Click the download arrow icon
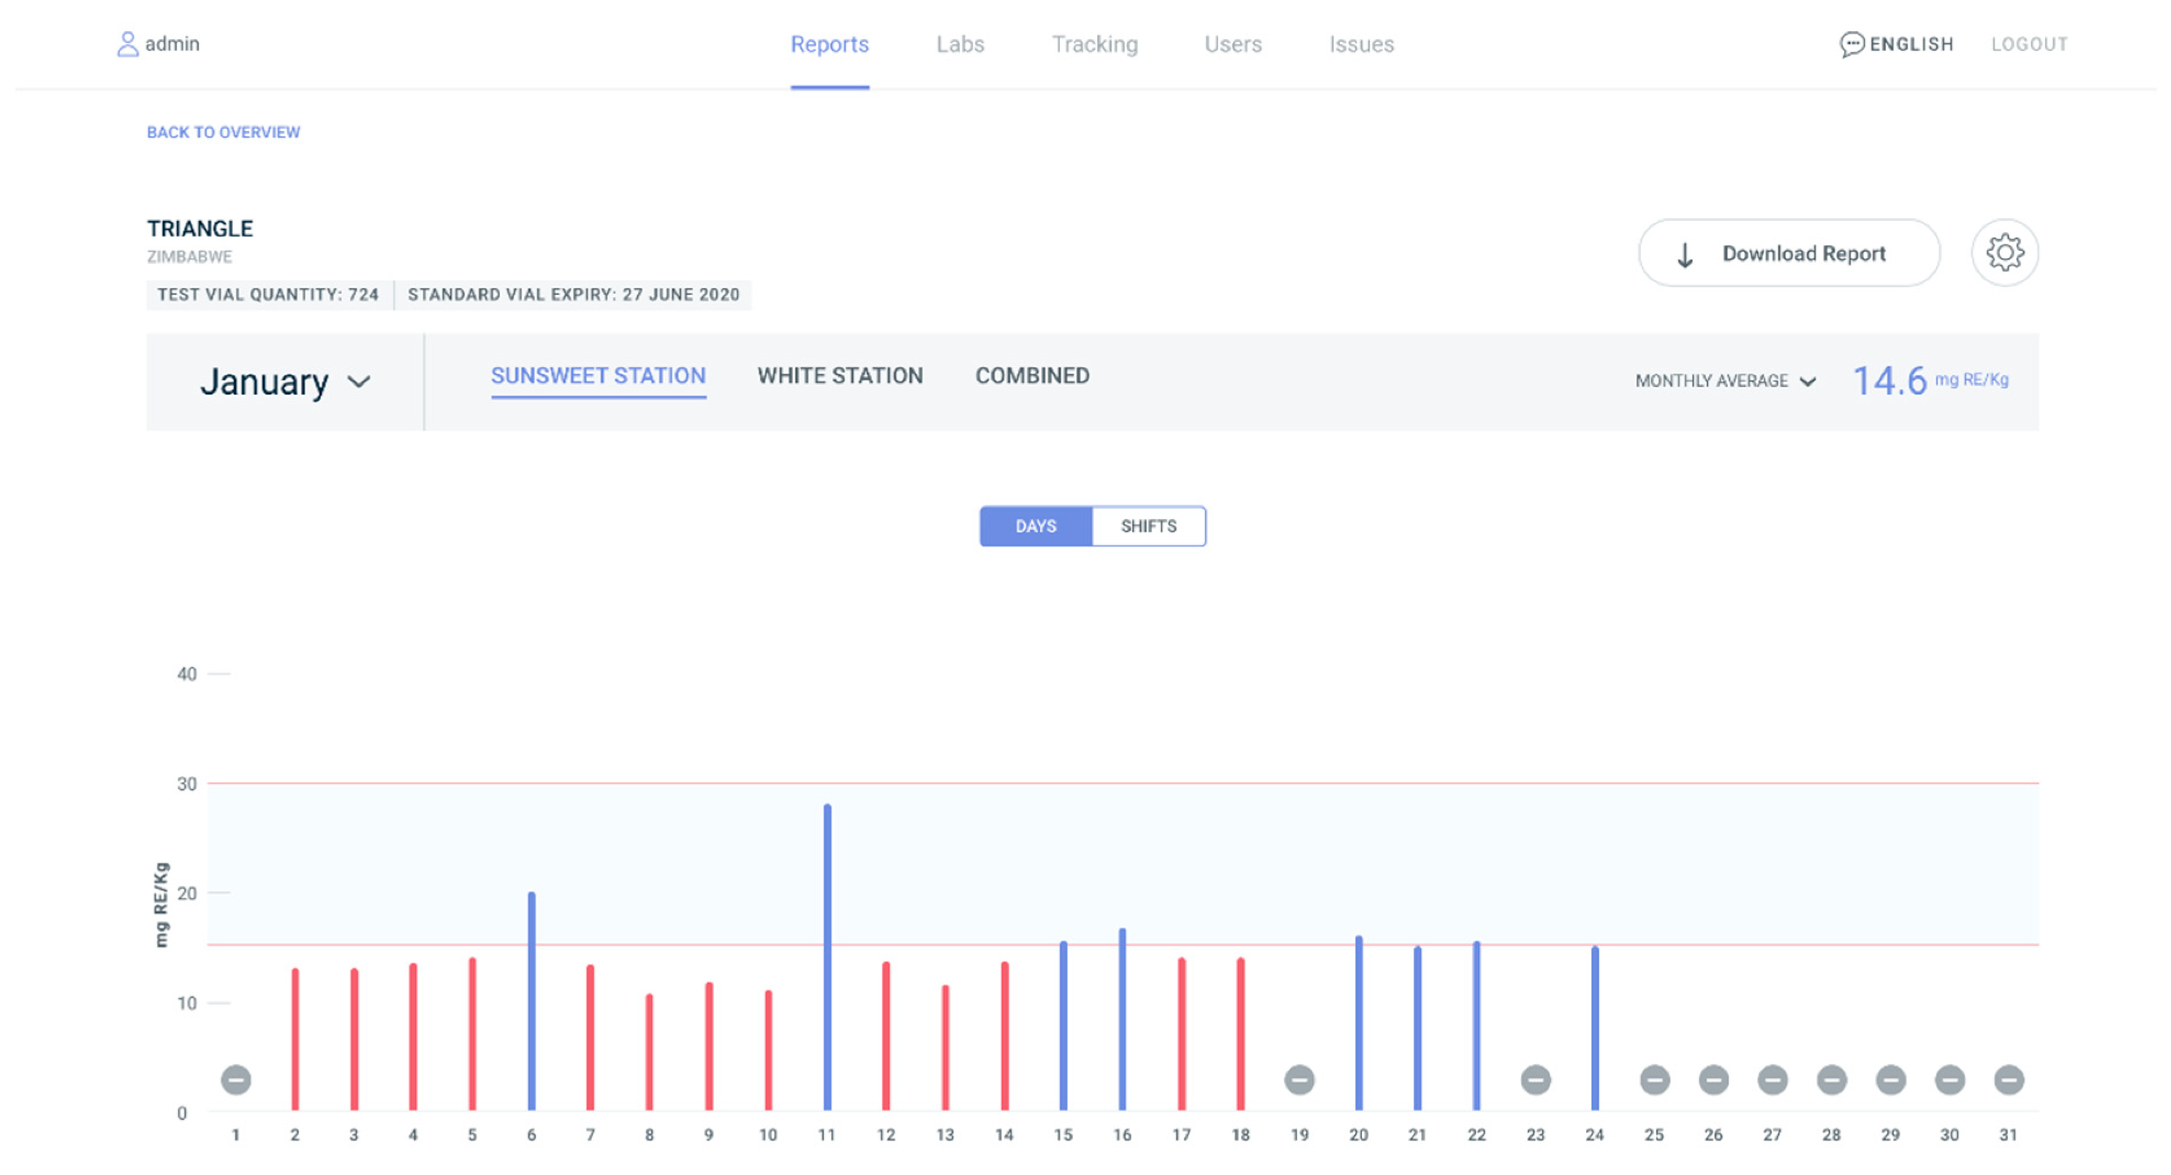Screen dimensions: 2171x1175 pyautogui.click(x=1685, y=254)
